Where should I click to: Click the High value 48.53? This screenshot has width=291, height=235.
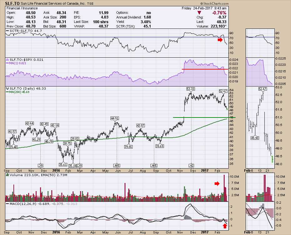click(x=31, y=17)
